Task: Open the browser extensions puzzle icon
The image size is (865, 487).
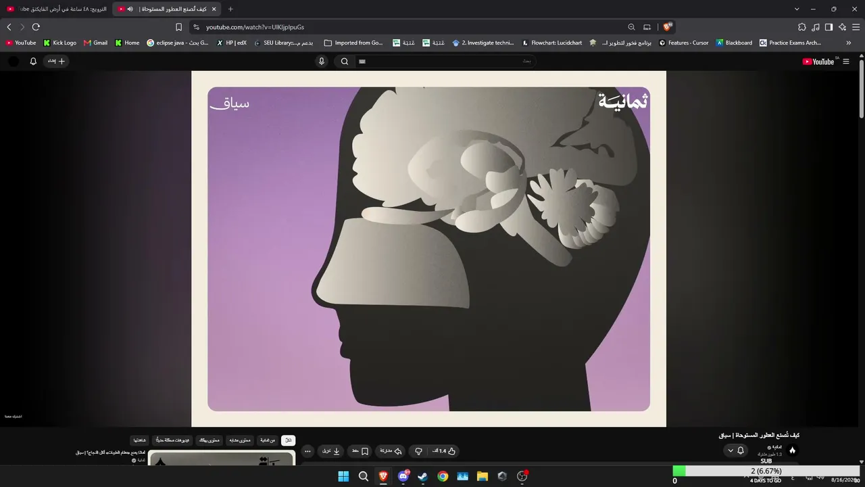Action: point(802,27)
